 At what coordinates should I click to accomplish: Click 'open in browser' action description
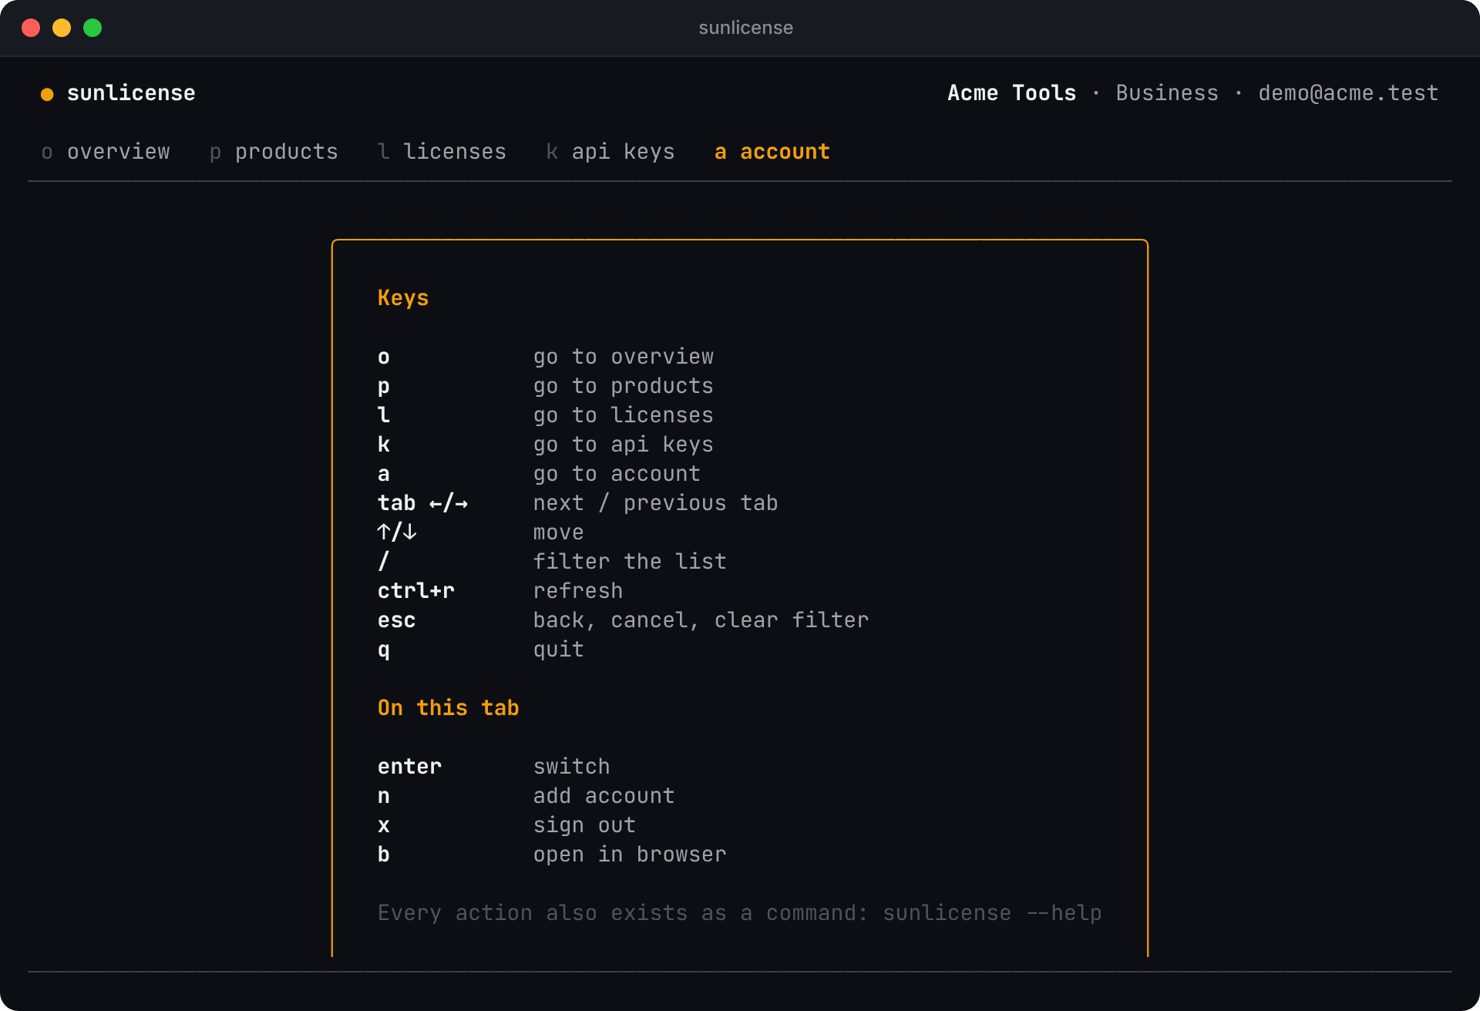coord(630,855)
